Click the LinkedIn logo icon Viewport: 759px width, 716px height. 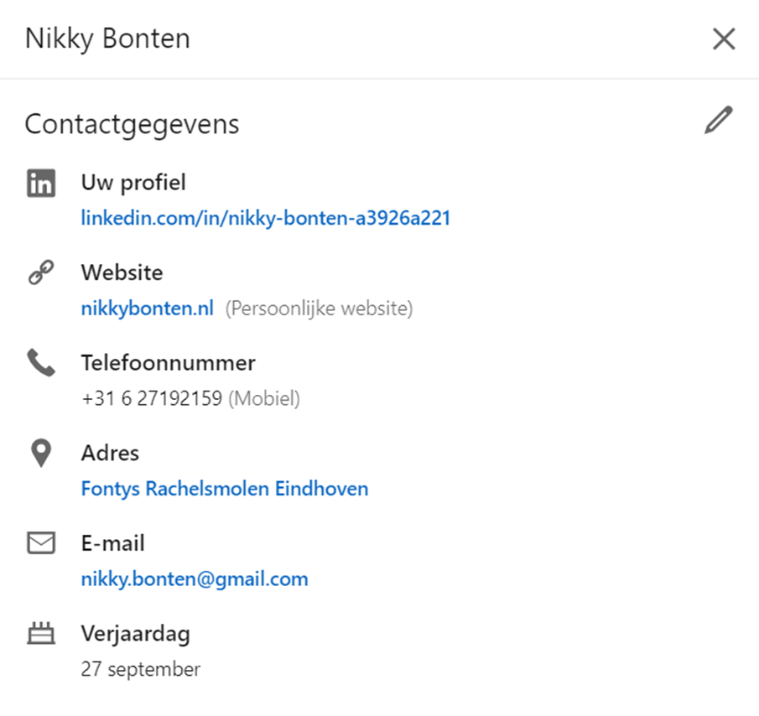coord(41,183)
